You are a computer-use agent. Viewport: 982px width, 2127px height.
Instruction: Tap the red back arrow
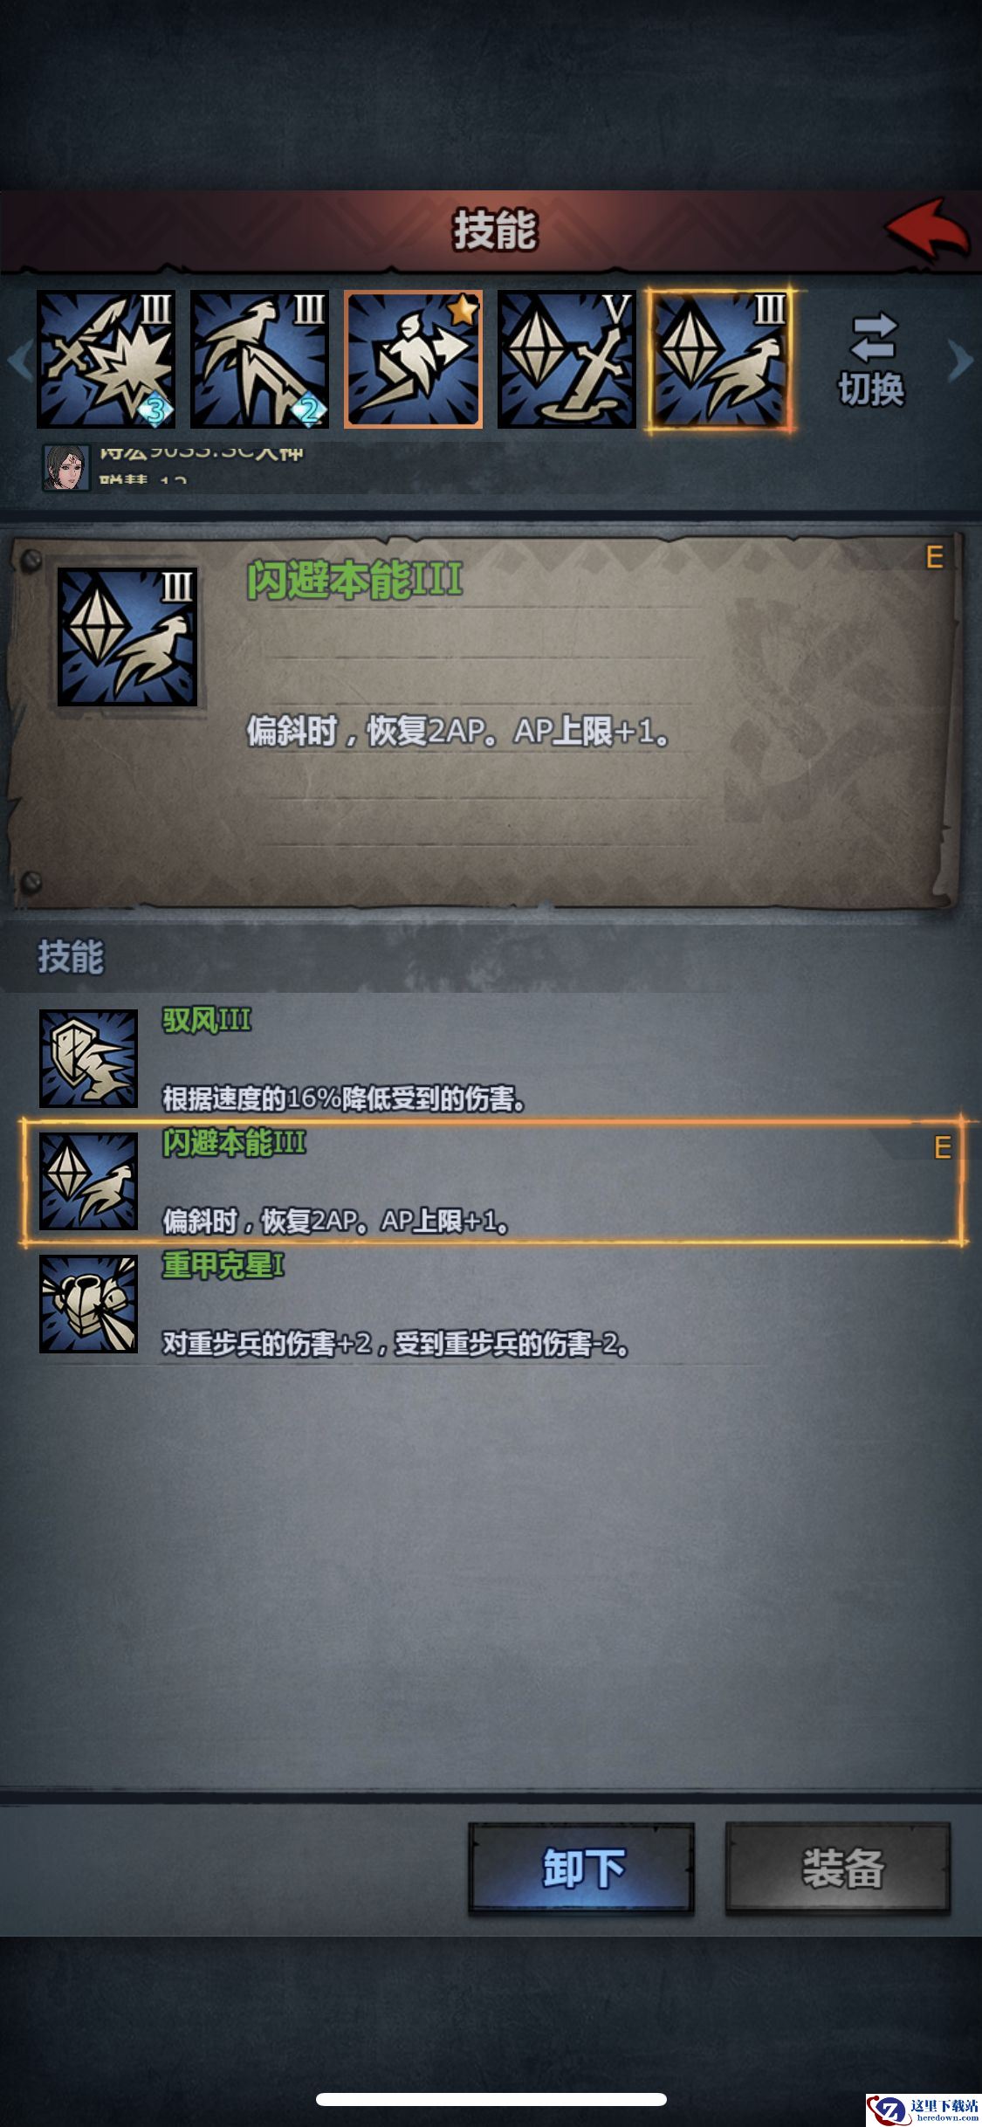927,228
